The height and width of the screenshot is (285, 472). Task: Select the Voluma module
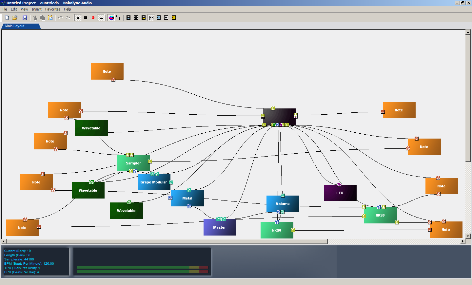283,204
